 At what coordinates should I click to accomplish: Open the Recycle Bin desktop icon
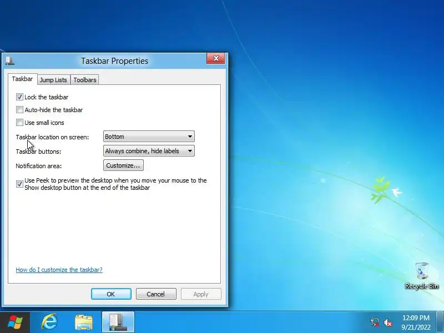(422, 275)
